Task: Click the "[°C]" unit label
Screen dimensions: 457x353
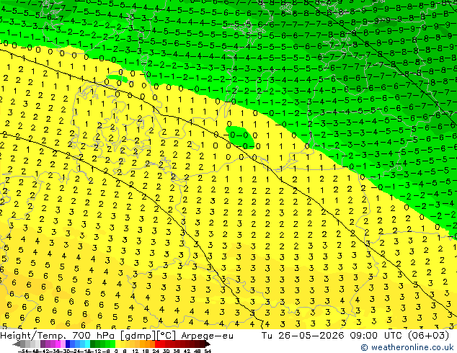Action: point(167,336)
